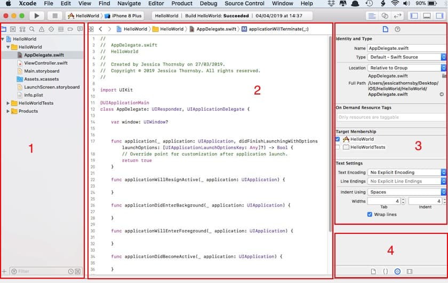Show the Object library

(x=397, y=271)
